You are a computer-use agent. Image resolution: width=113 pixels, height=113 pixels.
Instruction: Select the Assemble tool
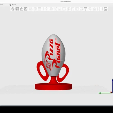point(94,9)
